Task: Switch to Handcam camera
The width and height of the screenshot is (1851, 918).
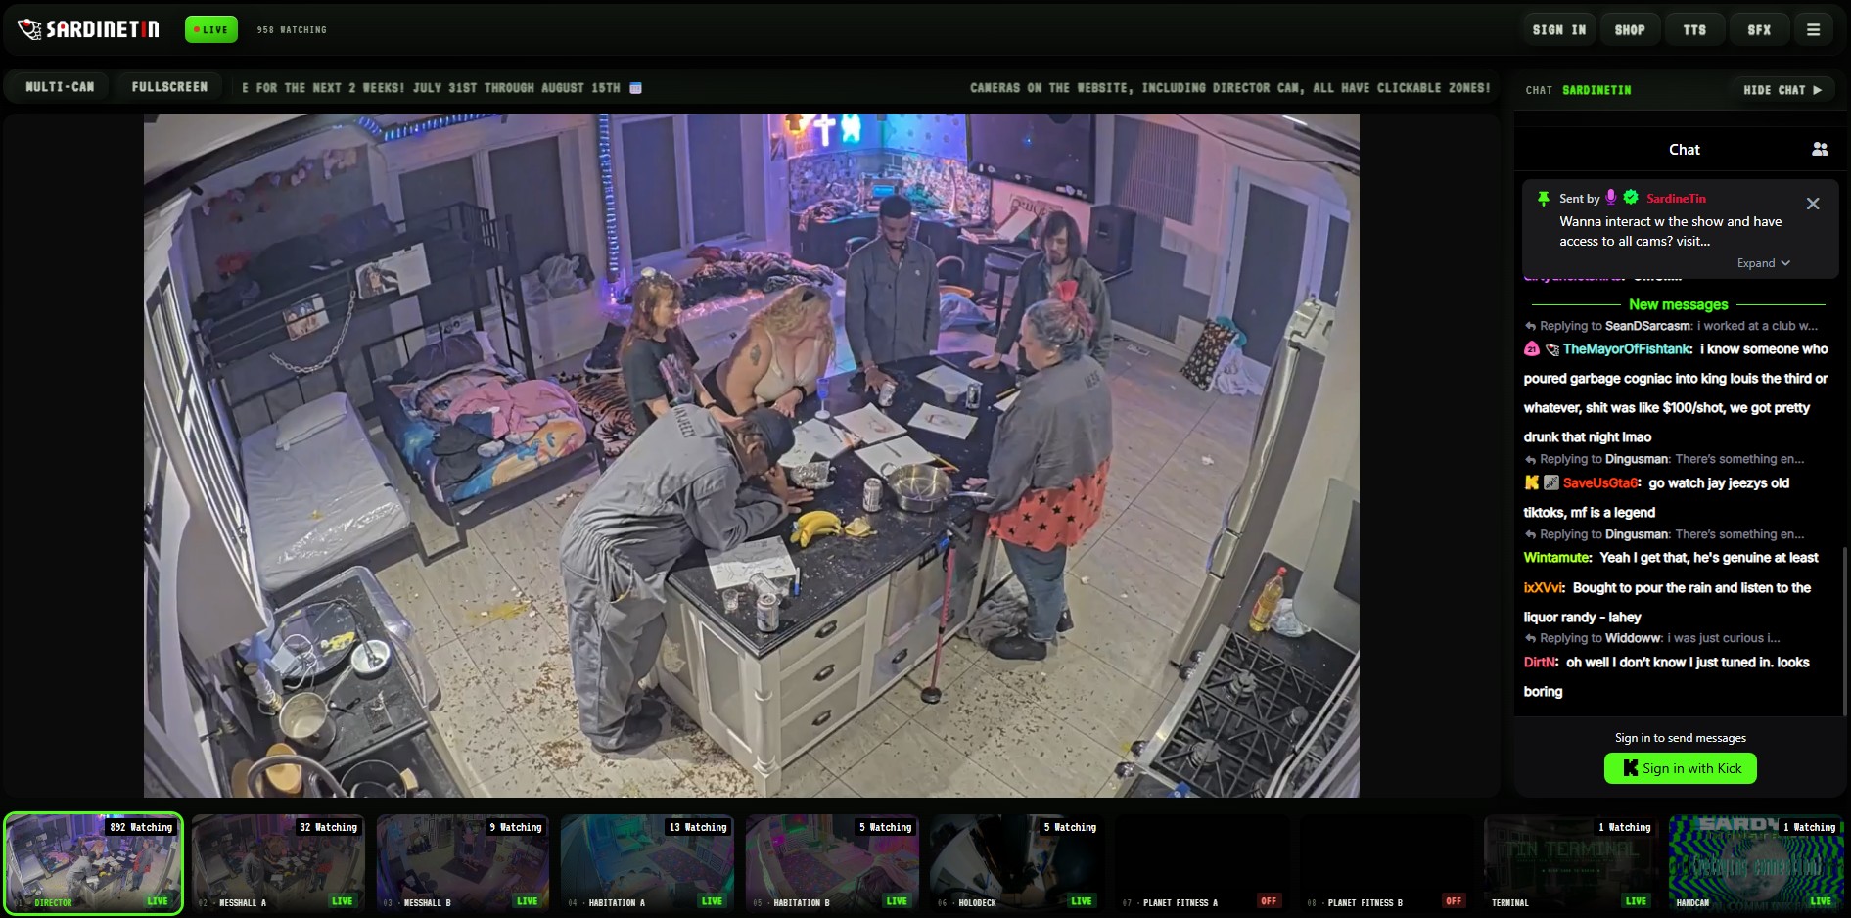Action: pos(1756,864)
